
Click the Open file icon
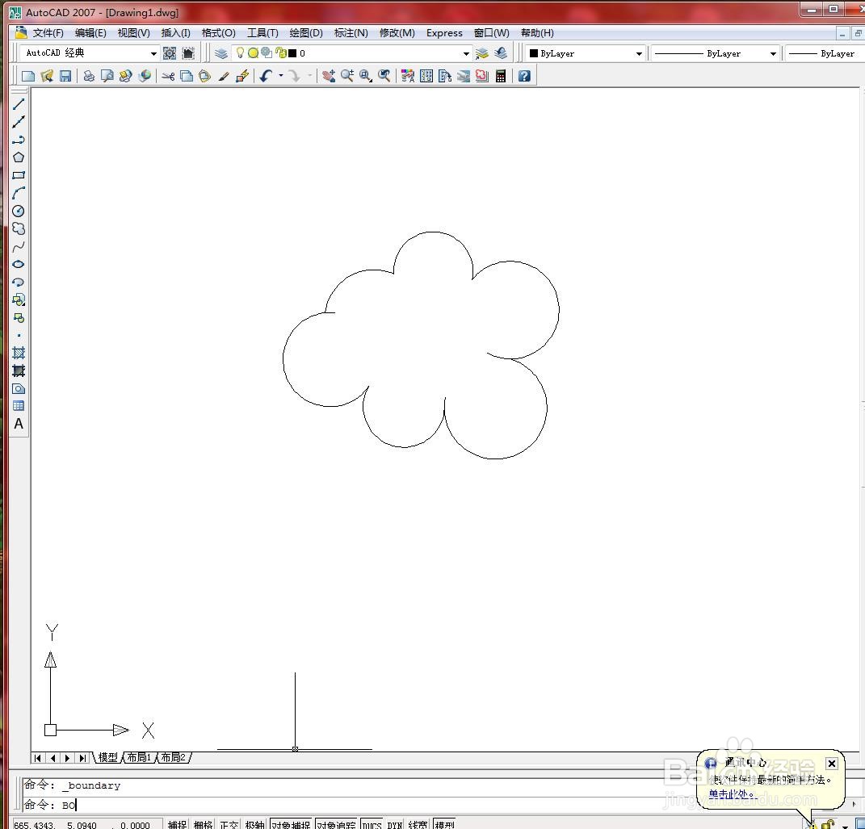pyautogui.click(x=46, y=76)
